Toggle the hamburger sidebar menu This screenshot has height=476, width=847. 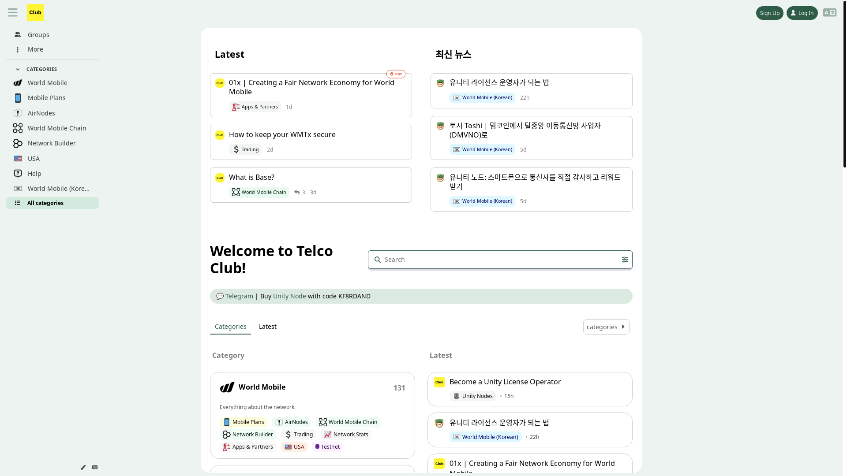(13, 13)
